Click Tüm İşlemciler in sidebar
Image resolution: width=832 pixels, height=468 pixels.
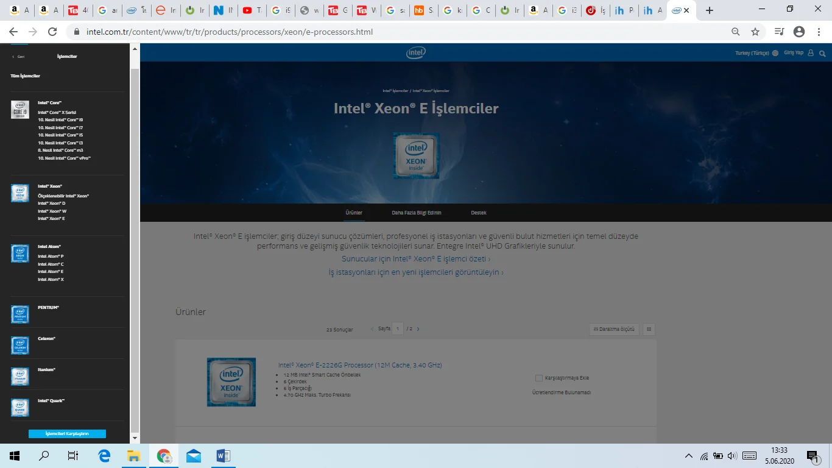(x=25, y=76)
